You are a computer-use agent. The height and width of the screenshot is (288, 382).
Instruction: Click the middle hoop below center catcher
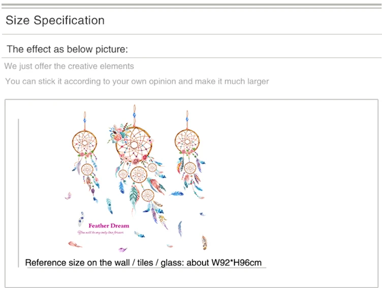[139, 175]
